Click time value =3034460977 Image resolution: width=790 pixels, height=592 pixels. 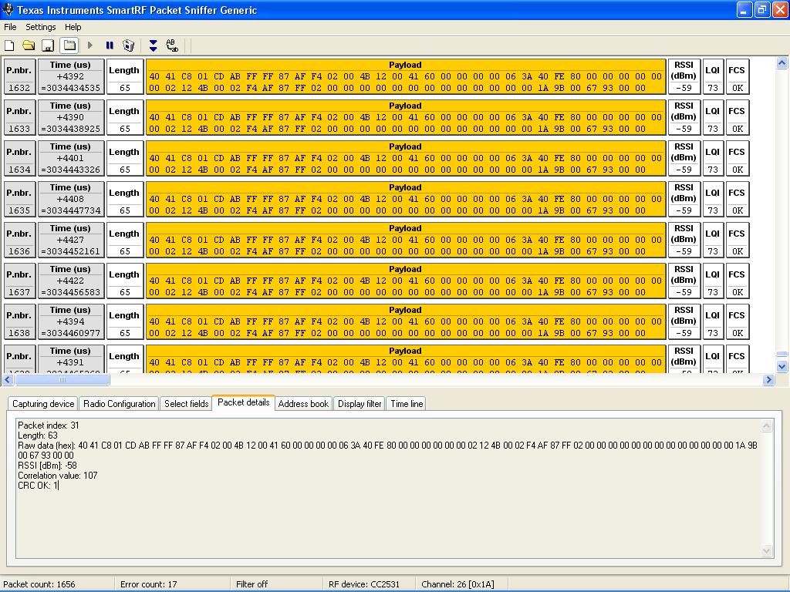click(x=70, y=333)
